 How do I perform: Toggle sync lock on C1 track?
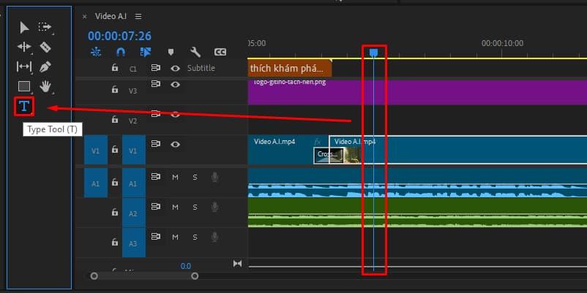pyautogui.click(x=156, y=68)
